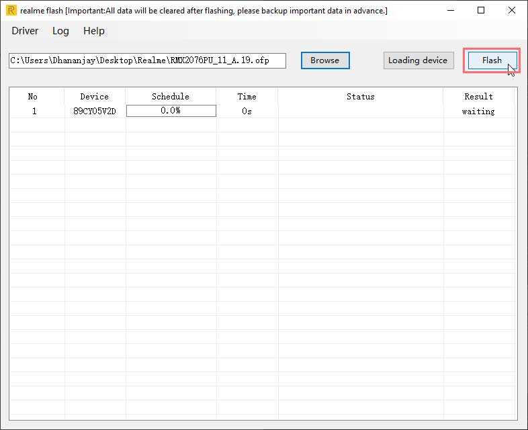Open the Help menu
Screen dimensions: 528x430
tap(94, 31)
